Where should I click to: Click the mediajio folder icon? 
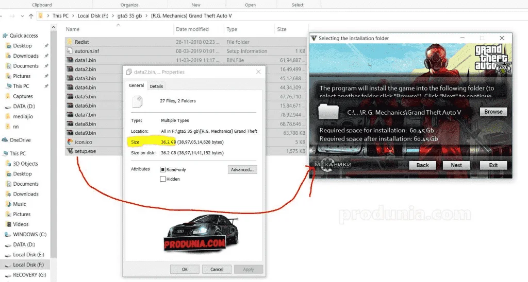click(8, 116)
